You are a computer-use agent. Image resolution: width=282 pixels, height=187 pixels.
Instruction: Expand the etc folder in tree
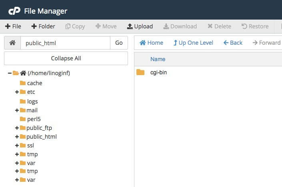(x=17, y=92)
